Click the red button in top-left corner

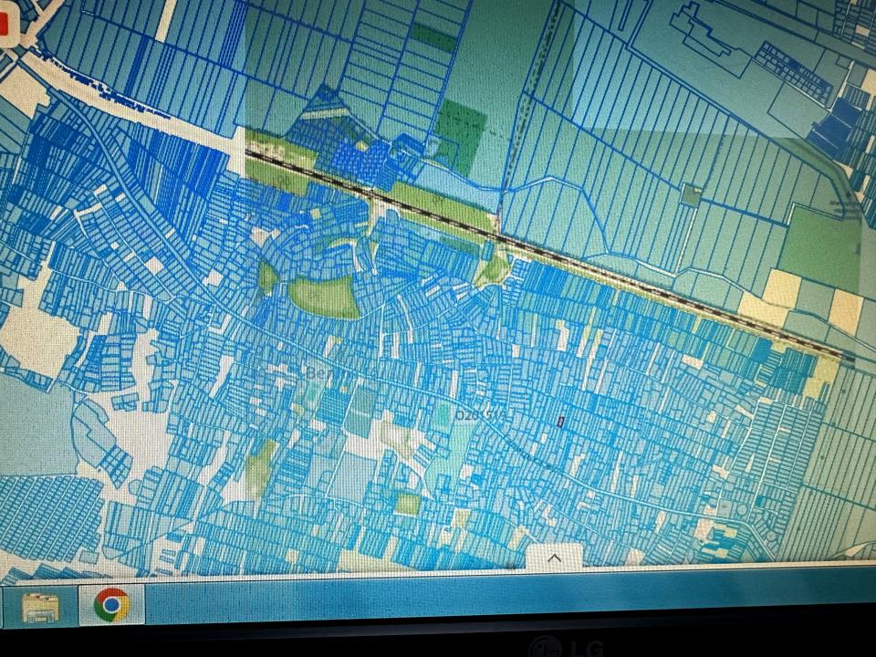click(x=7, y=27)
